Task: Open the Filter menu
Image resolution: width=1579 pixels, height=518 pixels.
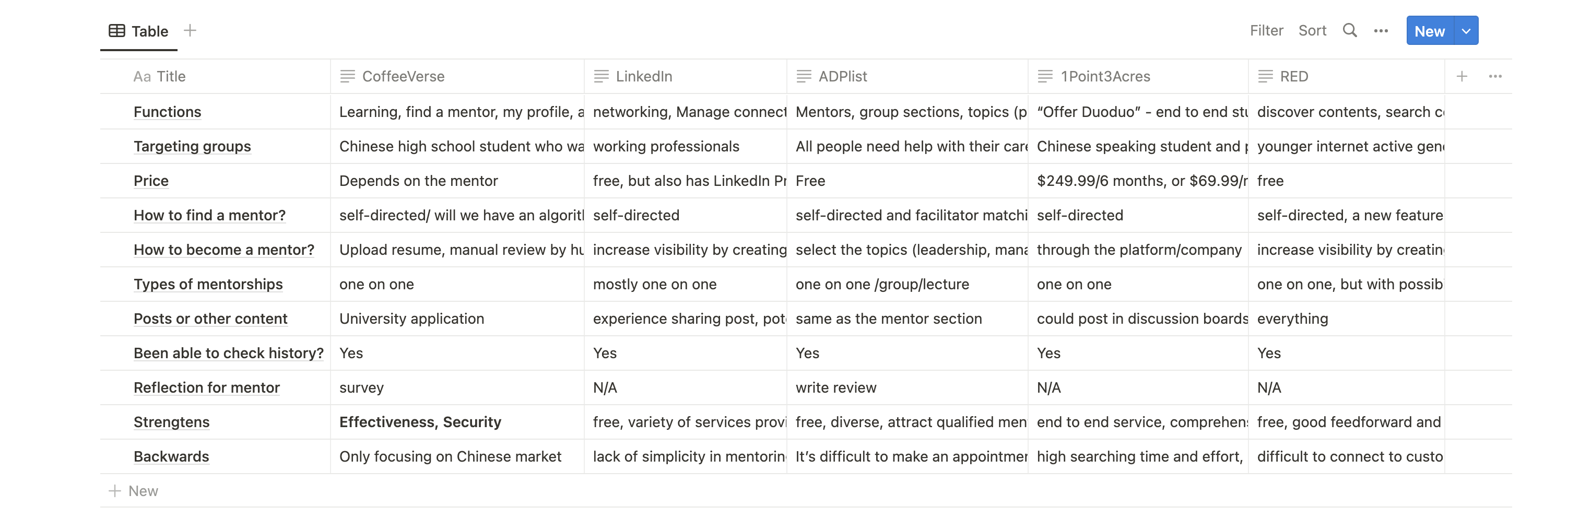Action: click(x=1266, y=31)
